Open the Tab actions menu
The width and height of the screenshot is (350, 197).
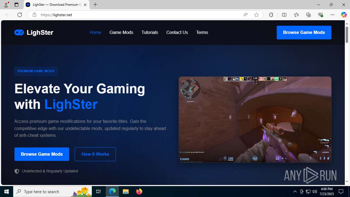16,5
